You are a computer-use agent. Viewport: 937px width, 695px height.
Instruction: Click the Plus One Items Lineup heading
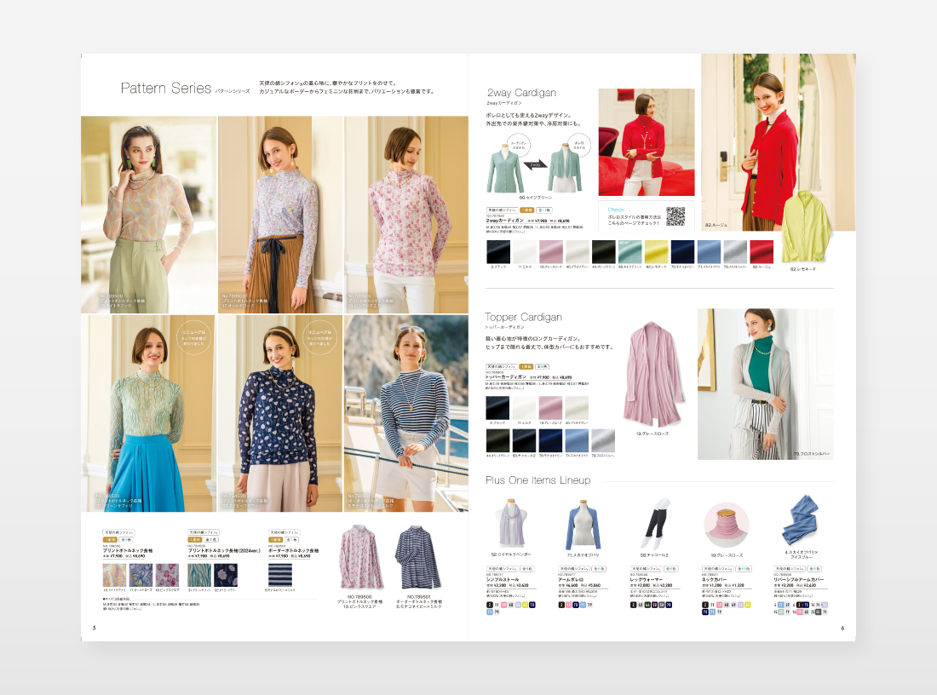tap(537, 480)
